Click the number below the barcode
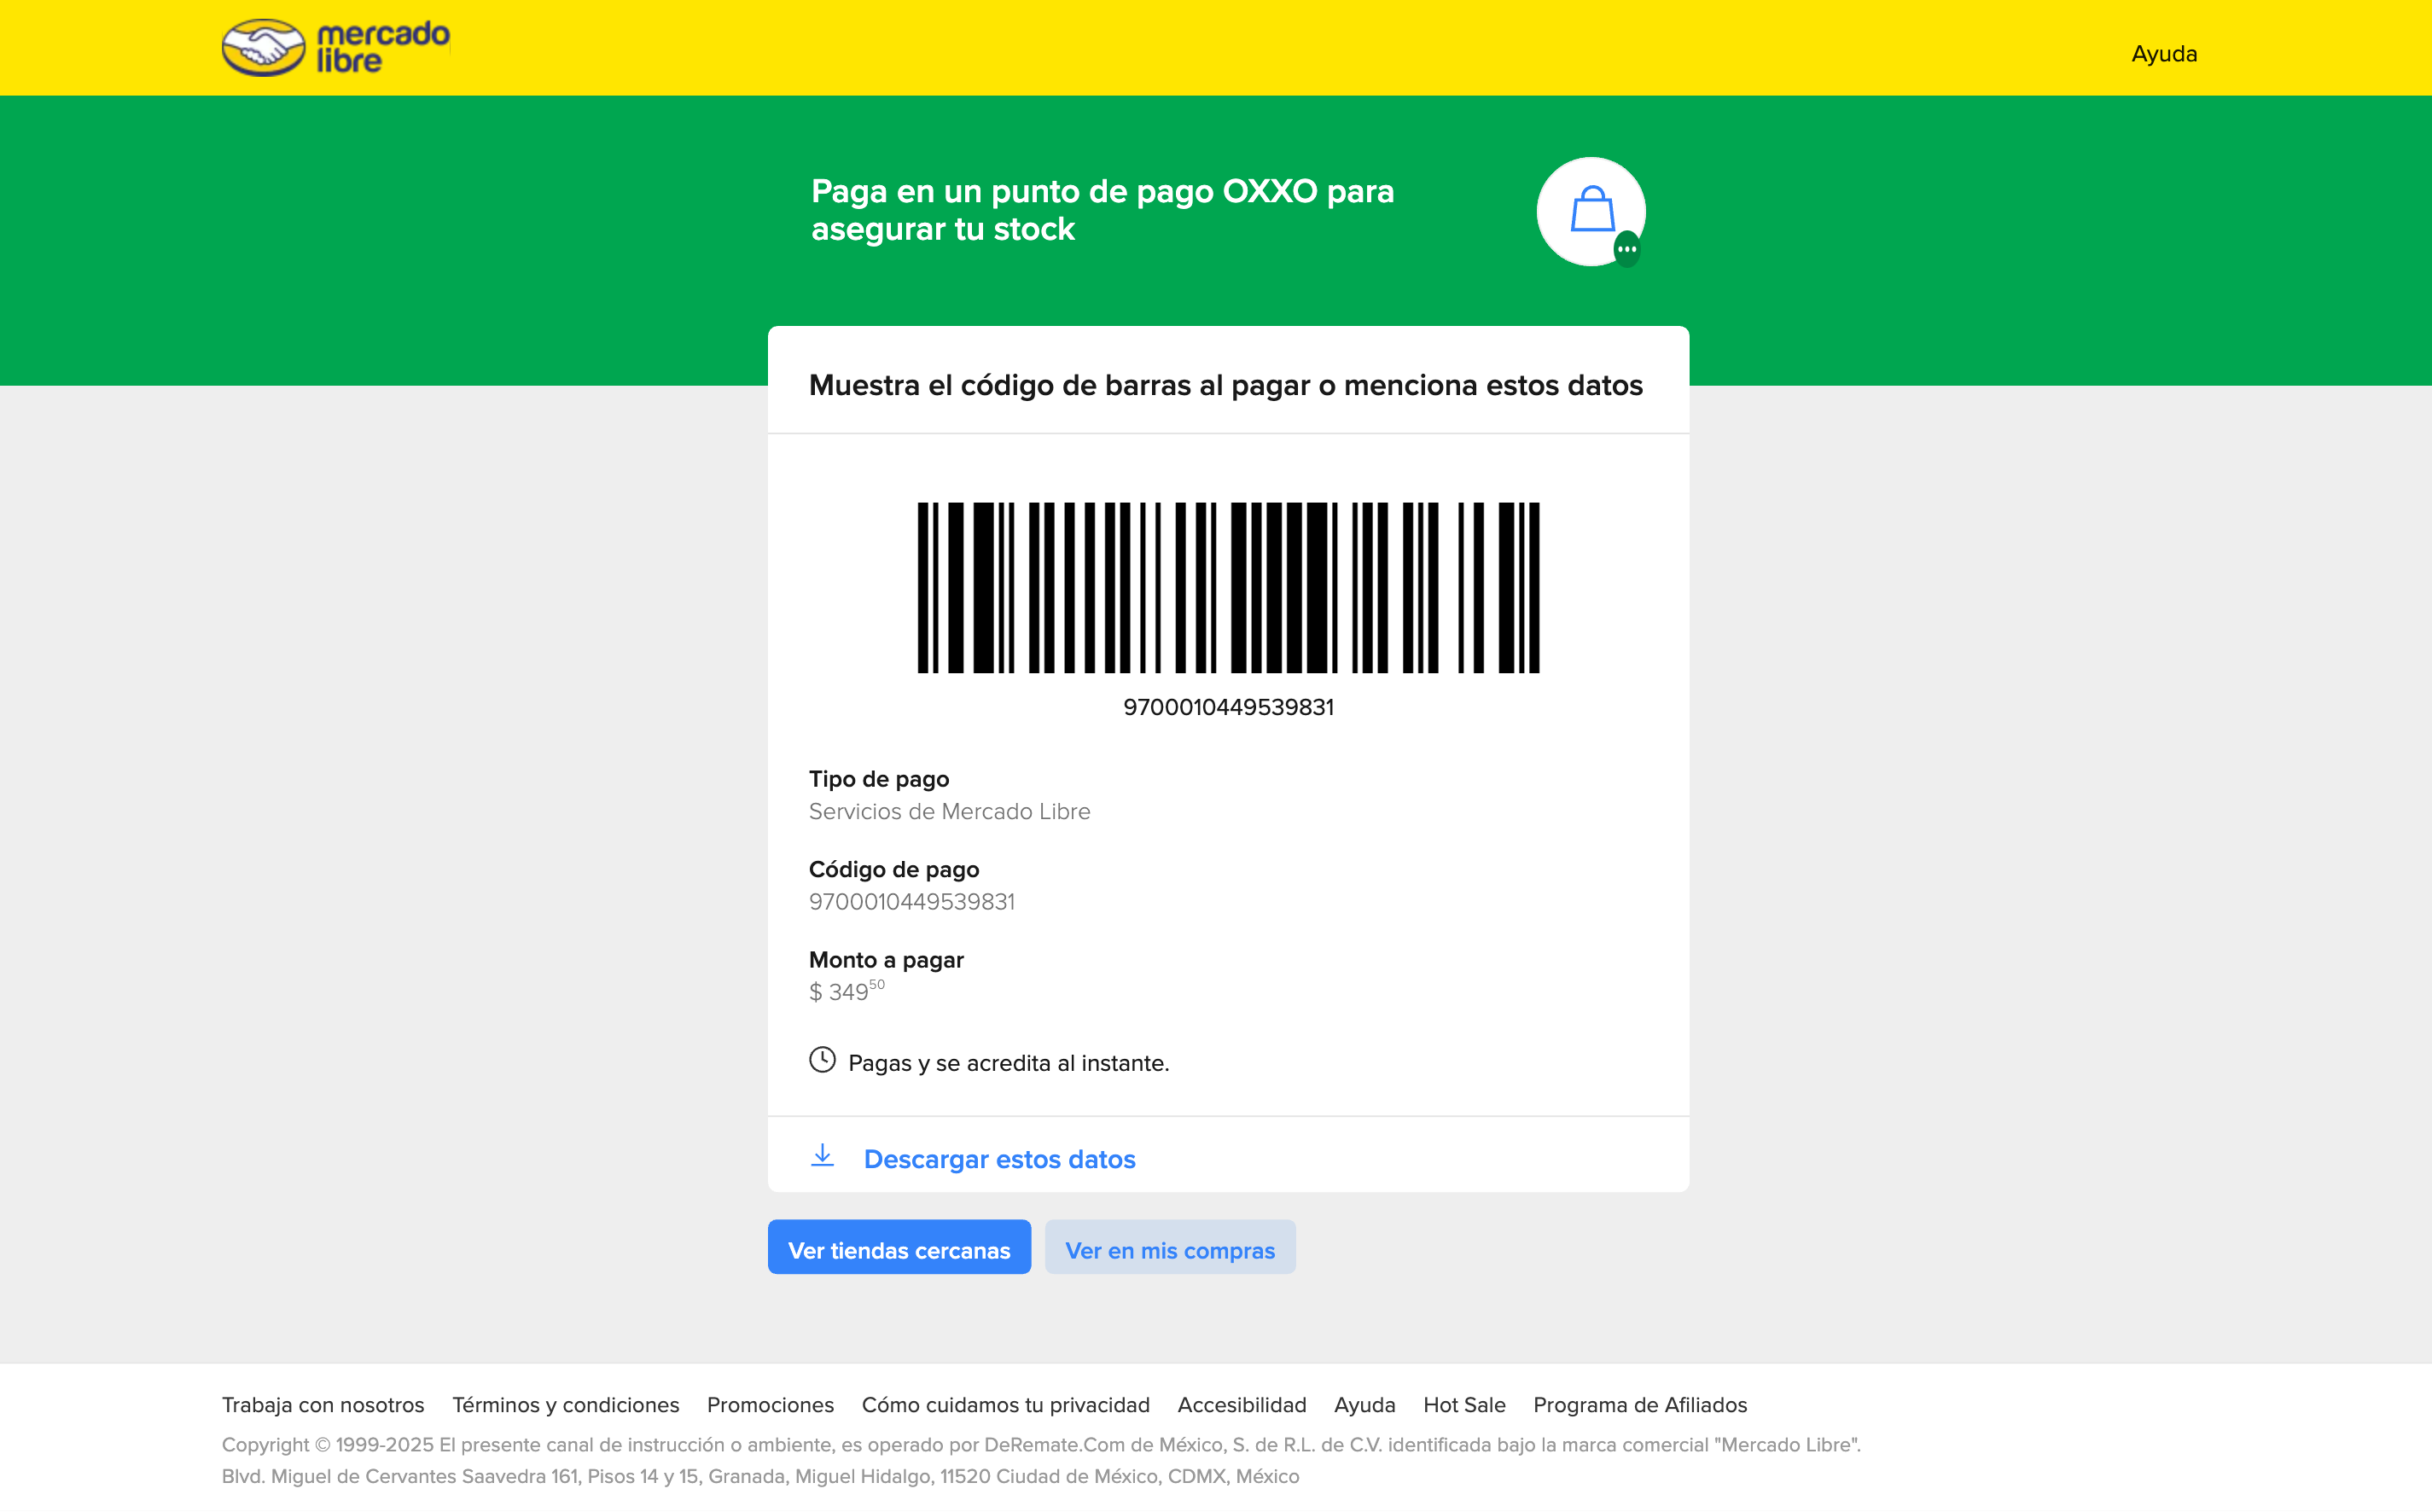Screen dimensions: 2432x1512 pos(1228,708)
